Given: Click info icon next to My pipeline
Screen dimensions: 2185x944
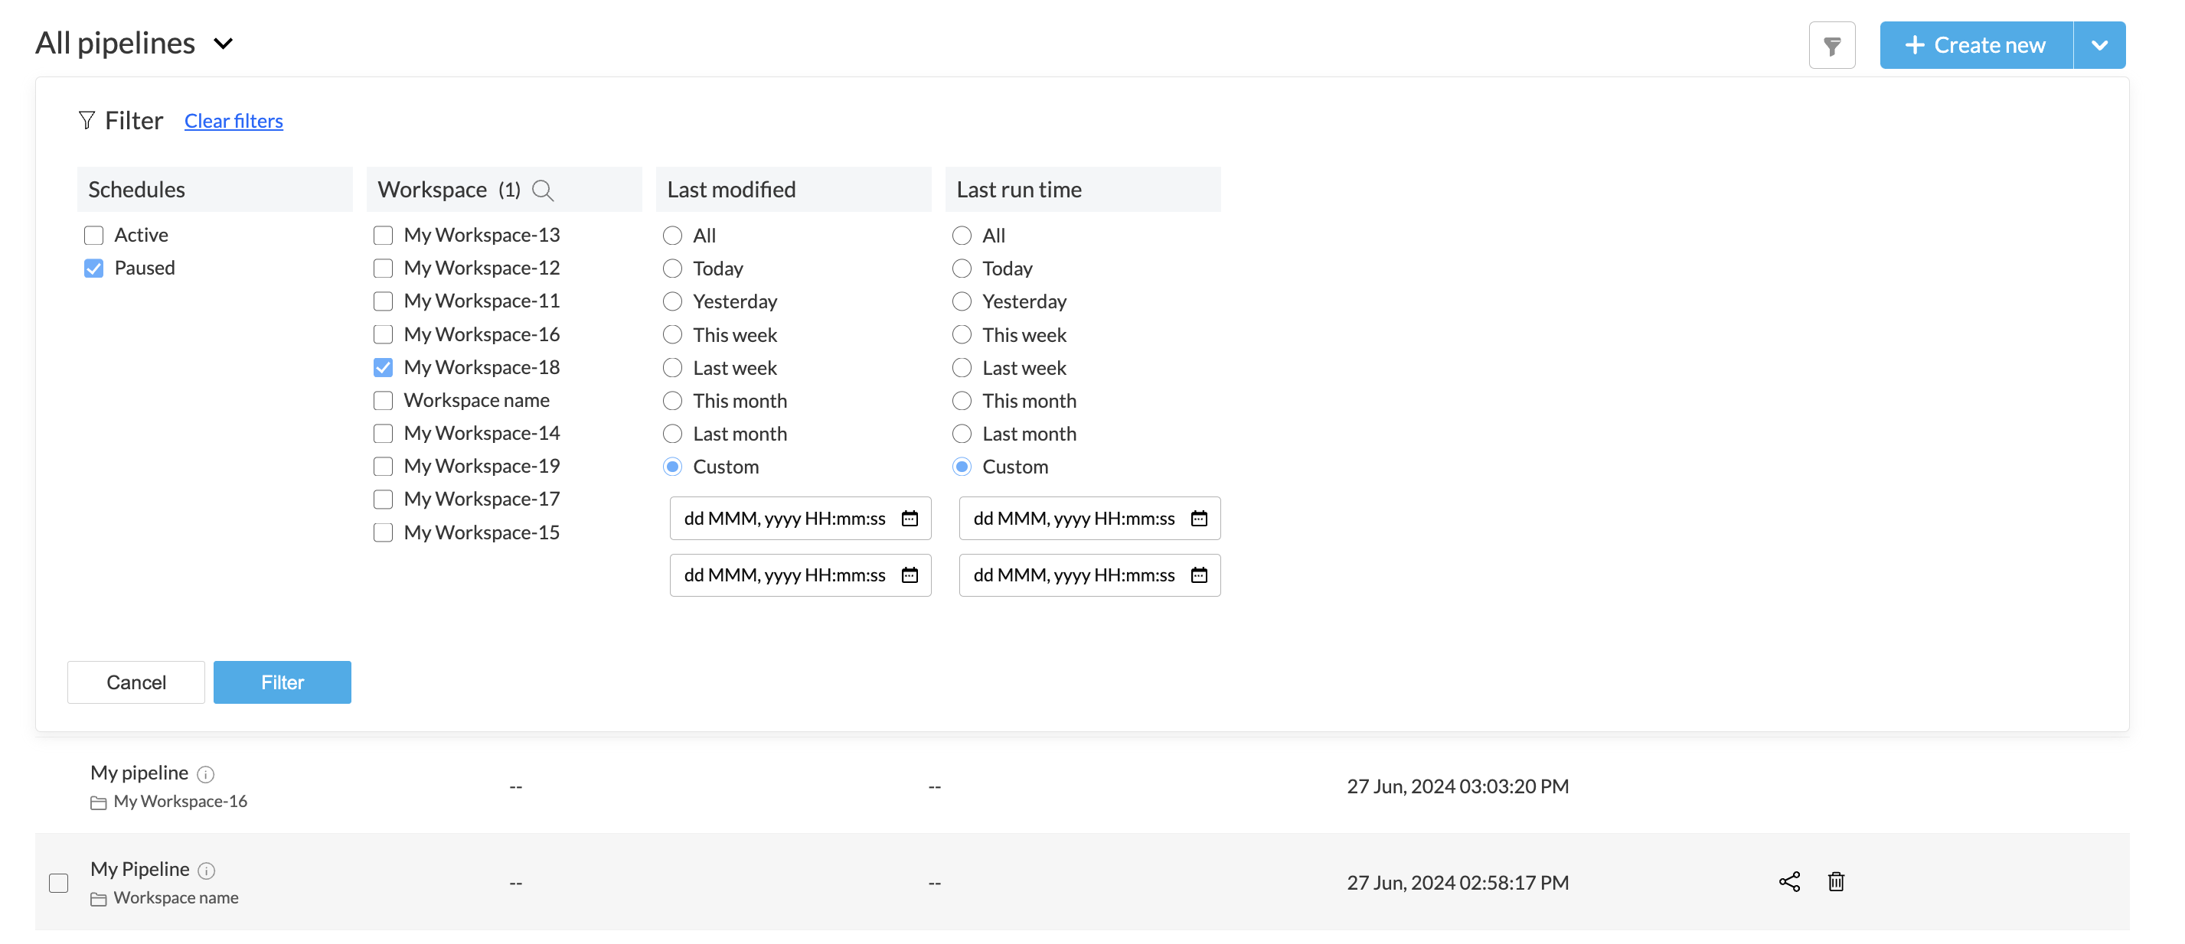Looking at the screenshot, I should point(205,774).
